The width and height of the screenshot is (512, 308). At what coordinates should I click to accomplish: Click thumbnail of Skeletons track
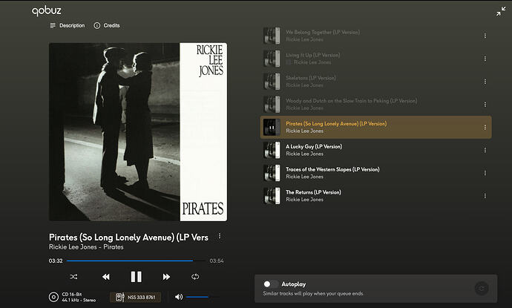click(272, 82)
